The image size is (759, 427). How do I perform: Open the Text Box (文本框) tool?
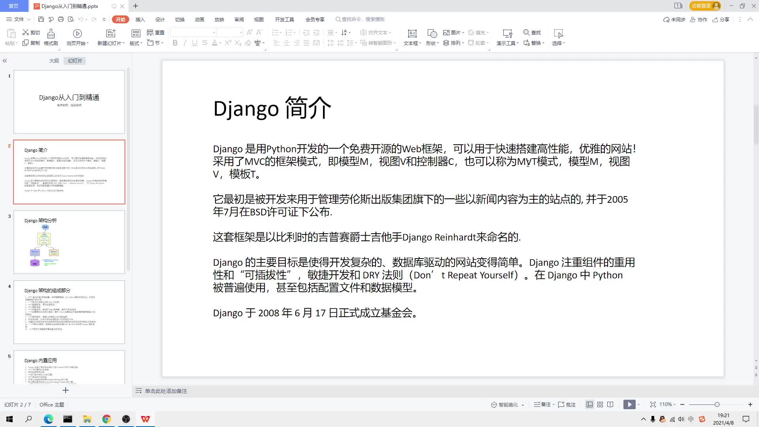[x=412, y=34]
